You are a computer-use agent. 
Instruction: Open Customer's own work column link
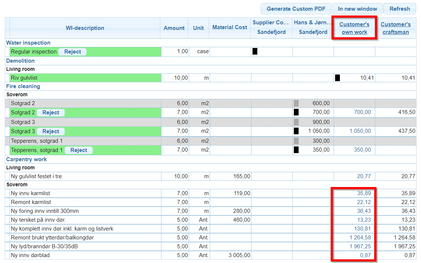pos(354,28)
